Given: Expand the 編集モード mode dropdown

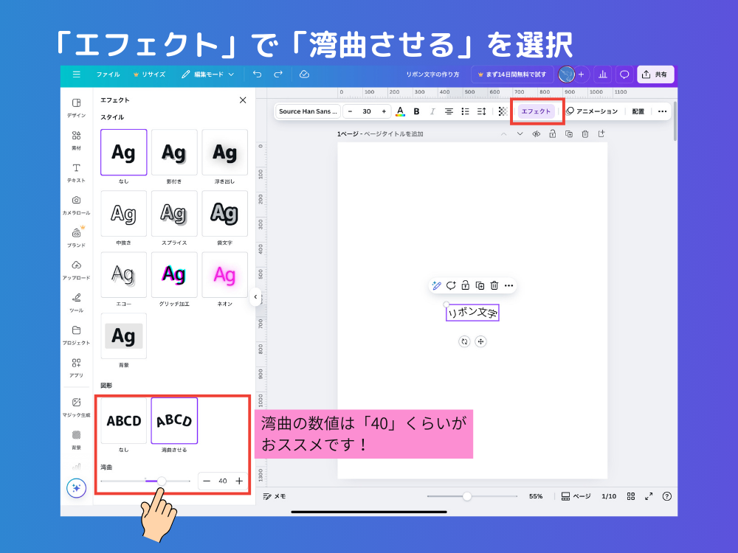Looking at the screenshot, I should point(208,74).
